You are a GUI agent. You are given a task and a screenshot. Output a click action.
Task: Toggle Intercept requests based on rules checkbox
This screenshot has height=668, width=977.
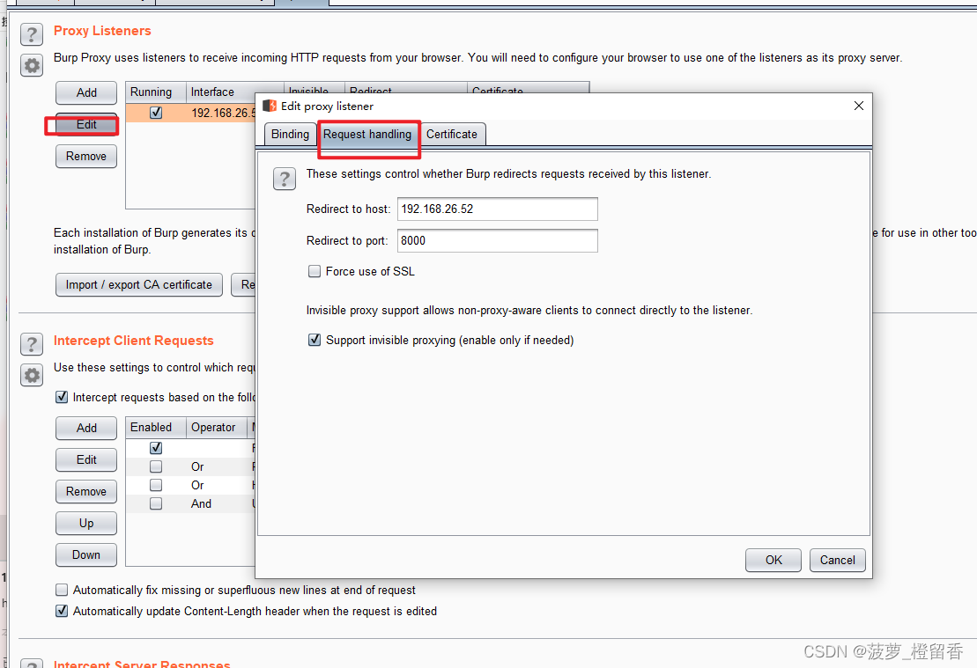[x=62, y=397]
